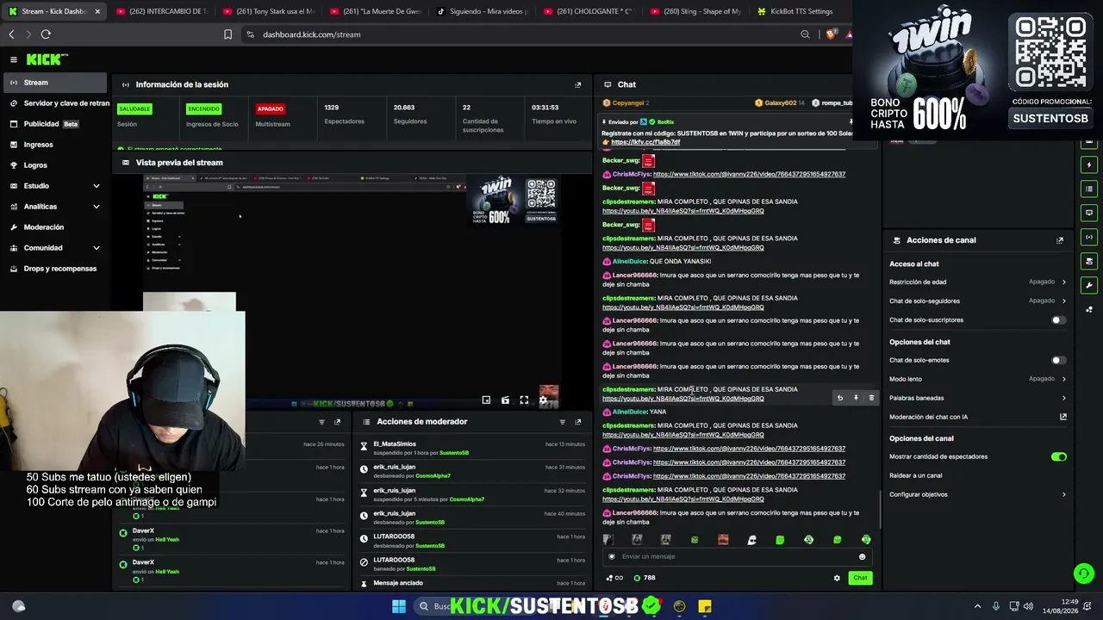Screen dimensions: 1103x620
Task: Reload the browser page
Action: coord(46,34)
